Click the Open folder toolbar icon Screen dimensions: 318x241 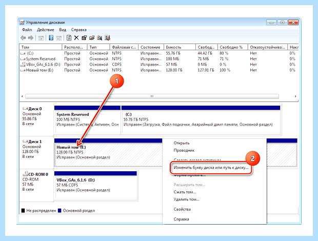pos(92,38)
